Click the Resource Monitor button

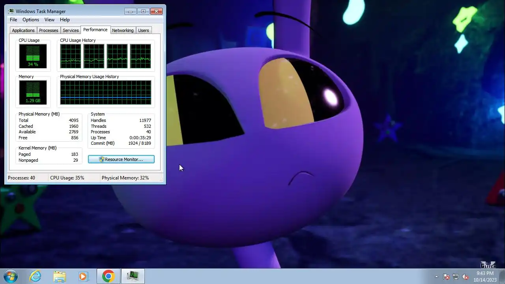(x=121, y=159)
